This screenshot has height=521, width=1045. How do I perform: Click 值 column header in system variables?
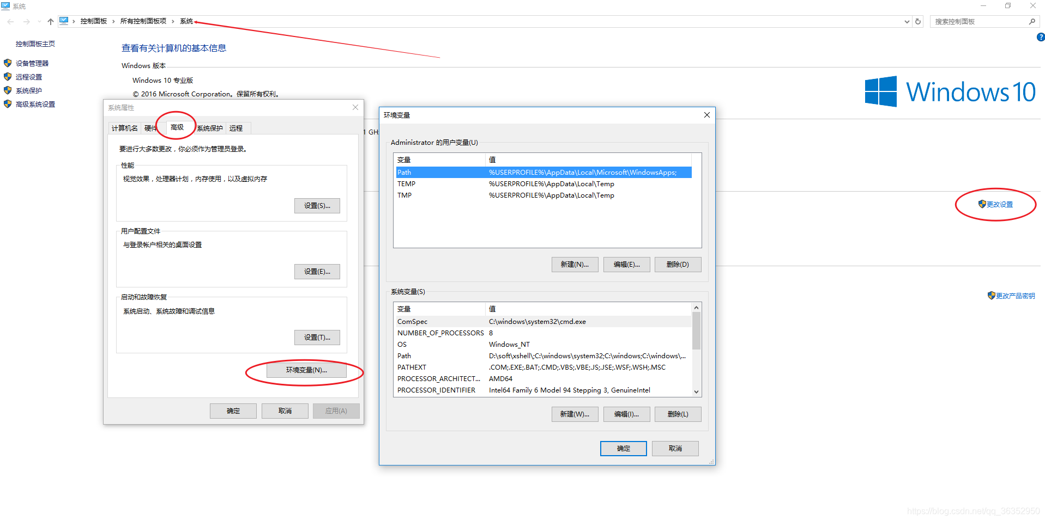(589, 309)
